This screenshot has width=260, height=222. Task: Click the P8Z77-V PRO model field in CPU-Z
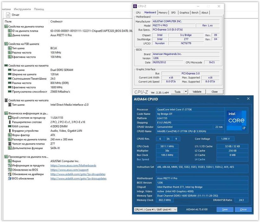pos(173,25)
